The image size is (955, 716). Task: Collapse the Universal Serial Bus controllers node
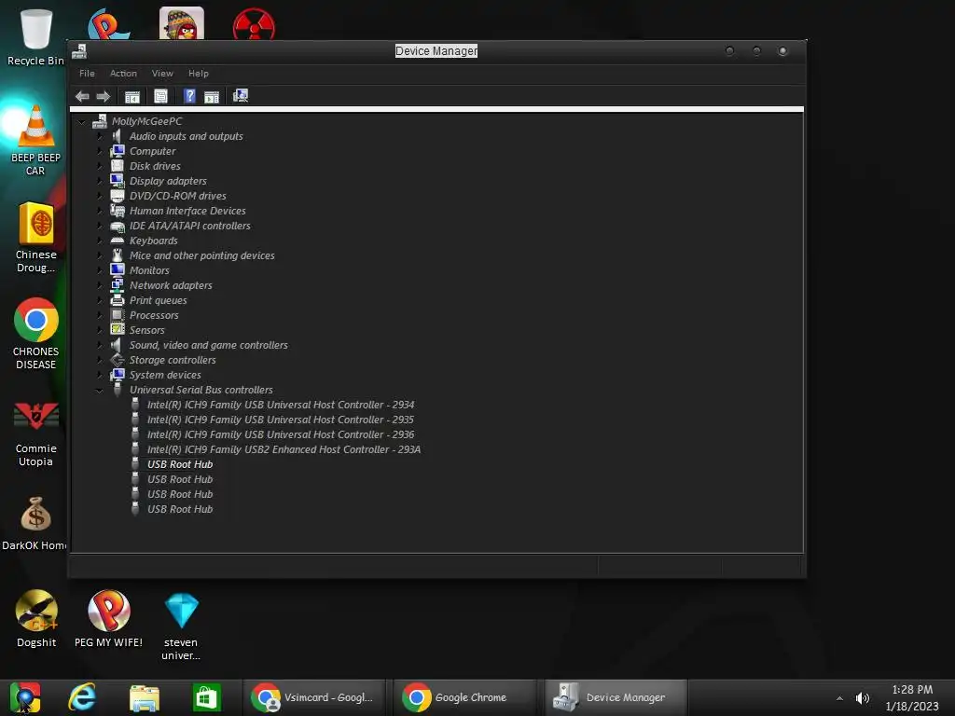tap(99, 391)
